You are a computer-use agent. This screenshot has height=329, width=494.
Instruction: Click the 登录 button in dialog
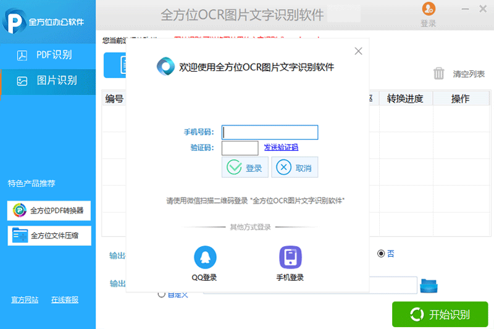tap(245, 167)
